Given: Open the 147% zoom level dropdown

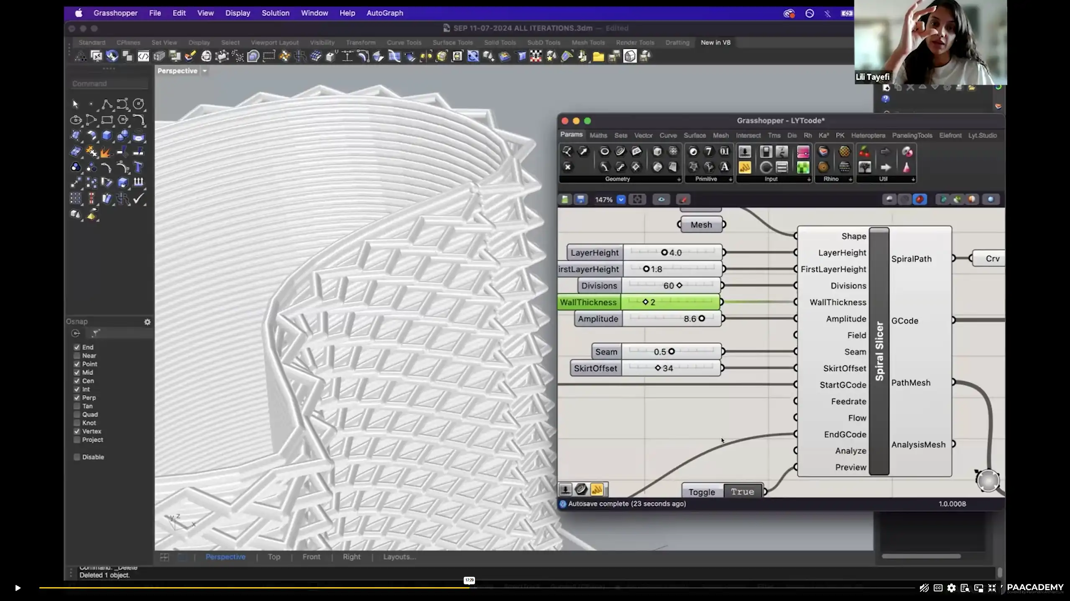Looking at the screenshot, I should tap(621, 200).
